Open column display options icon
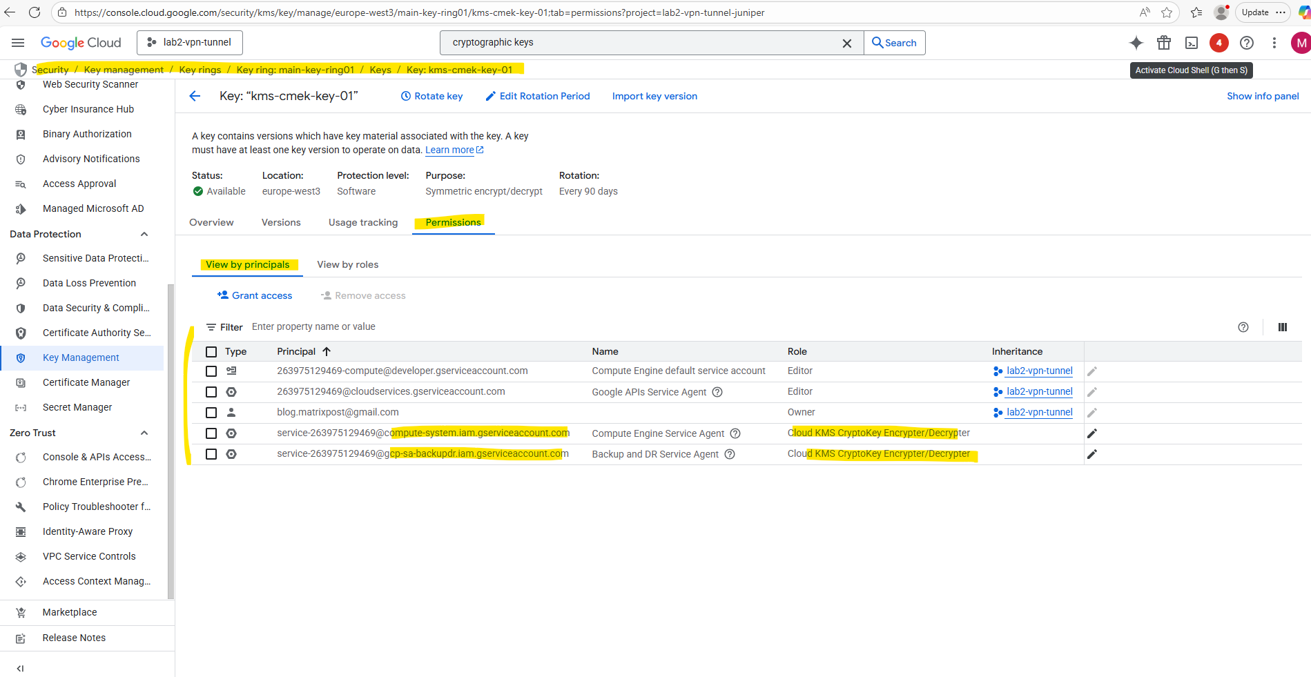The width and height of the screenshot is (1311, 677). point(1282,327)
